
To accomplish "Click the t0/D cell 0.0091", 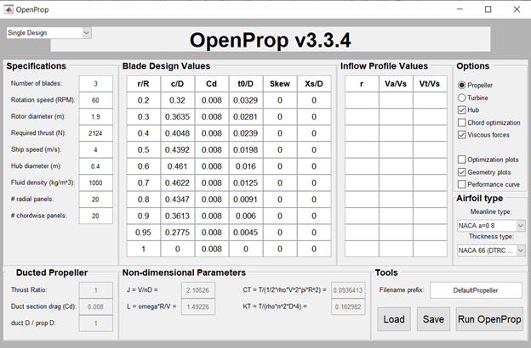I will tap(246, 199).
